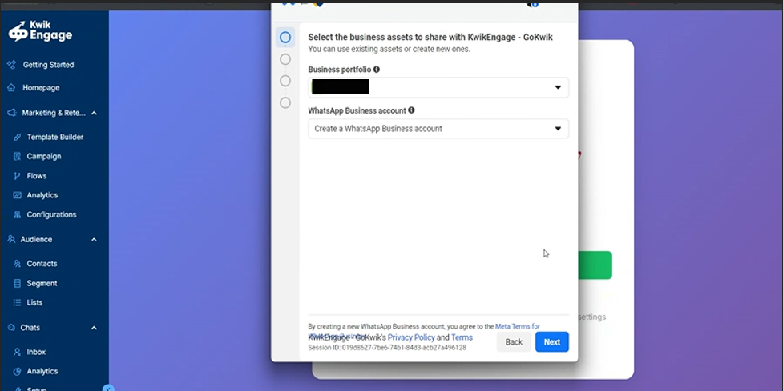Select the second step circle in wizard
This screenshot has height=391, width=783.
285,59
